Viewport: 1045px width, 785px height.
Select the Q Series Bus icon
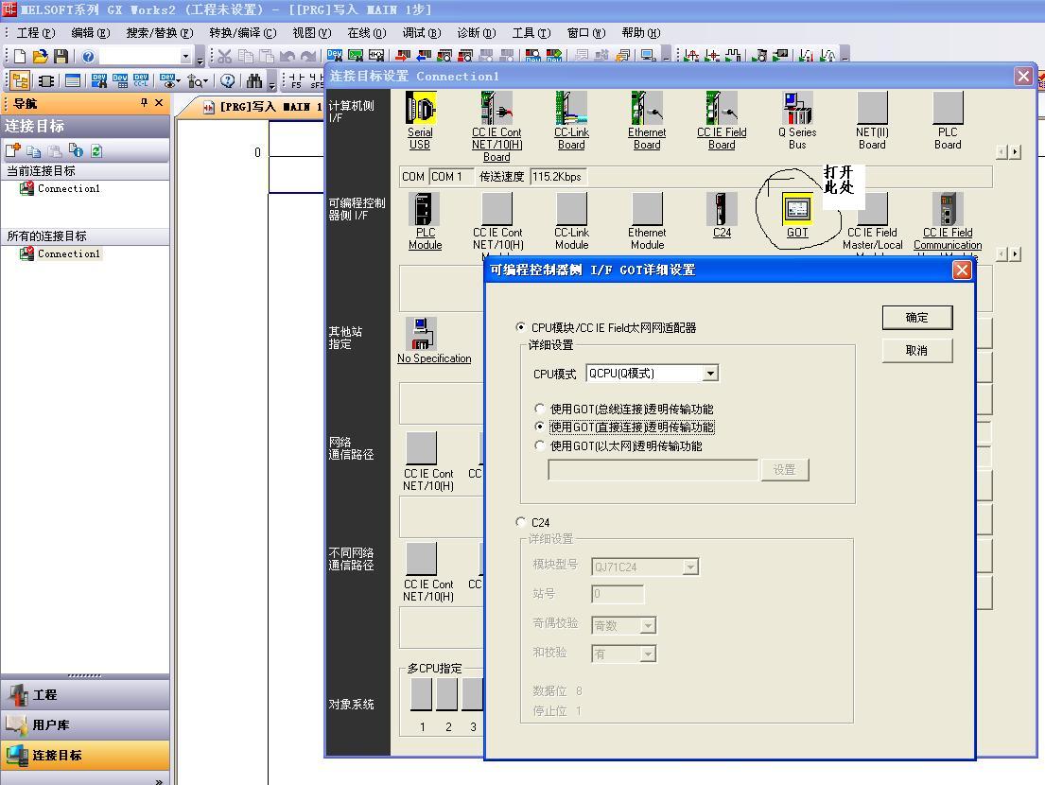[797, 109]
